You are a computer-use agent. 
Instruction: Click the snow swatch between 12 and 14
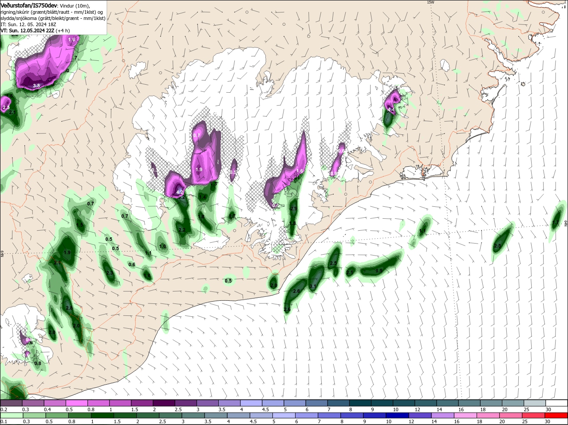(426, 403)
